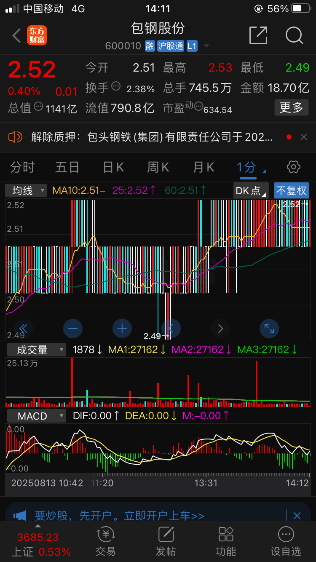Screen dimensions: 316x562
Task: Open the MACD indicator dropdown
Action: click(x=36, y=416)
